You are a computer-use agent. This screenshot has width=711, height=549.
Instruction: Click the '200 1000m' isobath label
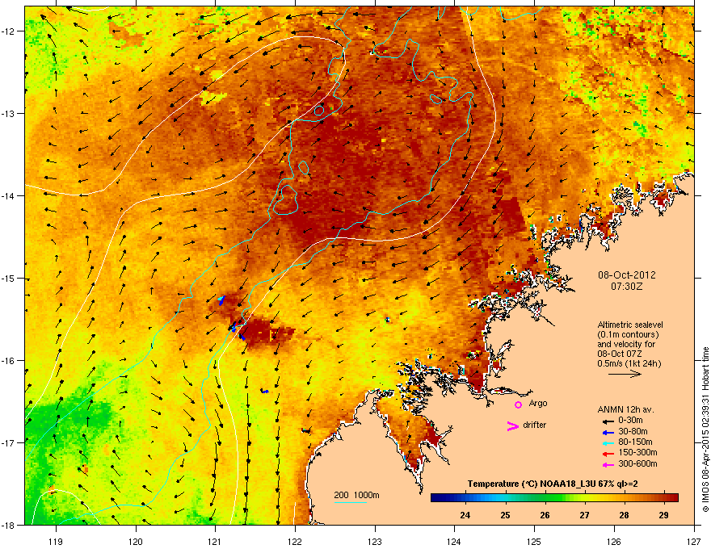(x=357, y=495)
